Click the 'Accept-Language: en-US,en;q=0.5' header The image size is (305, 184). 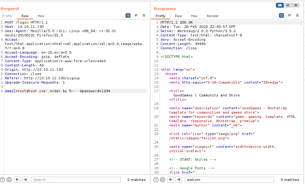38,52
